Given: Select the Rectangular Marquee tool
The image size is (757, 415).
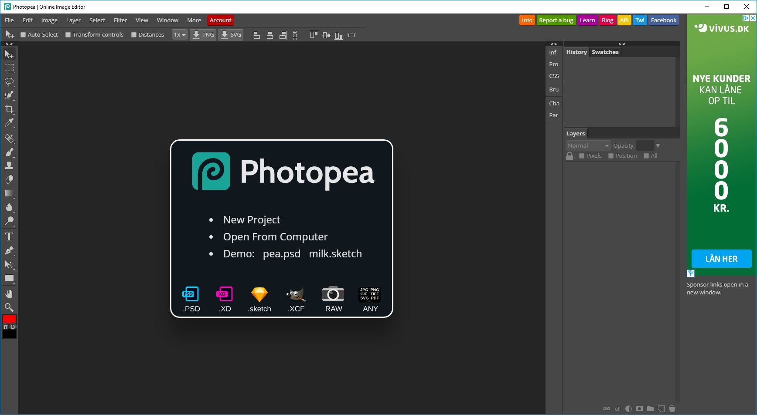Looking at the screenshot, I should pyautogui.click(x=9, y=68).
